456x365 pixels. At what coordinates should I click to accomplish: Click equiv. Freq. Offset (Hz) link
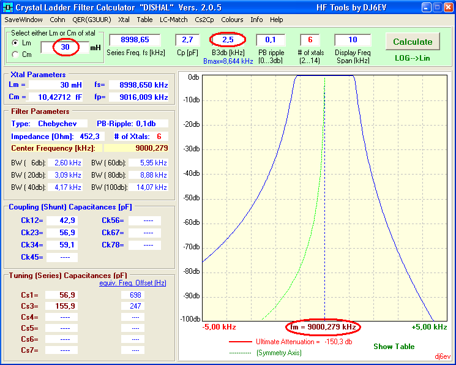point(133,283)
